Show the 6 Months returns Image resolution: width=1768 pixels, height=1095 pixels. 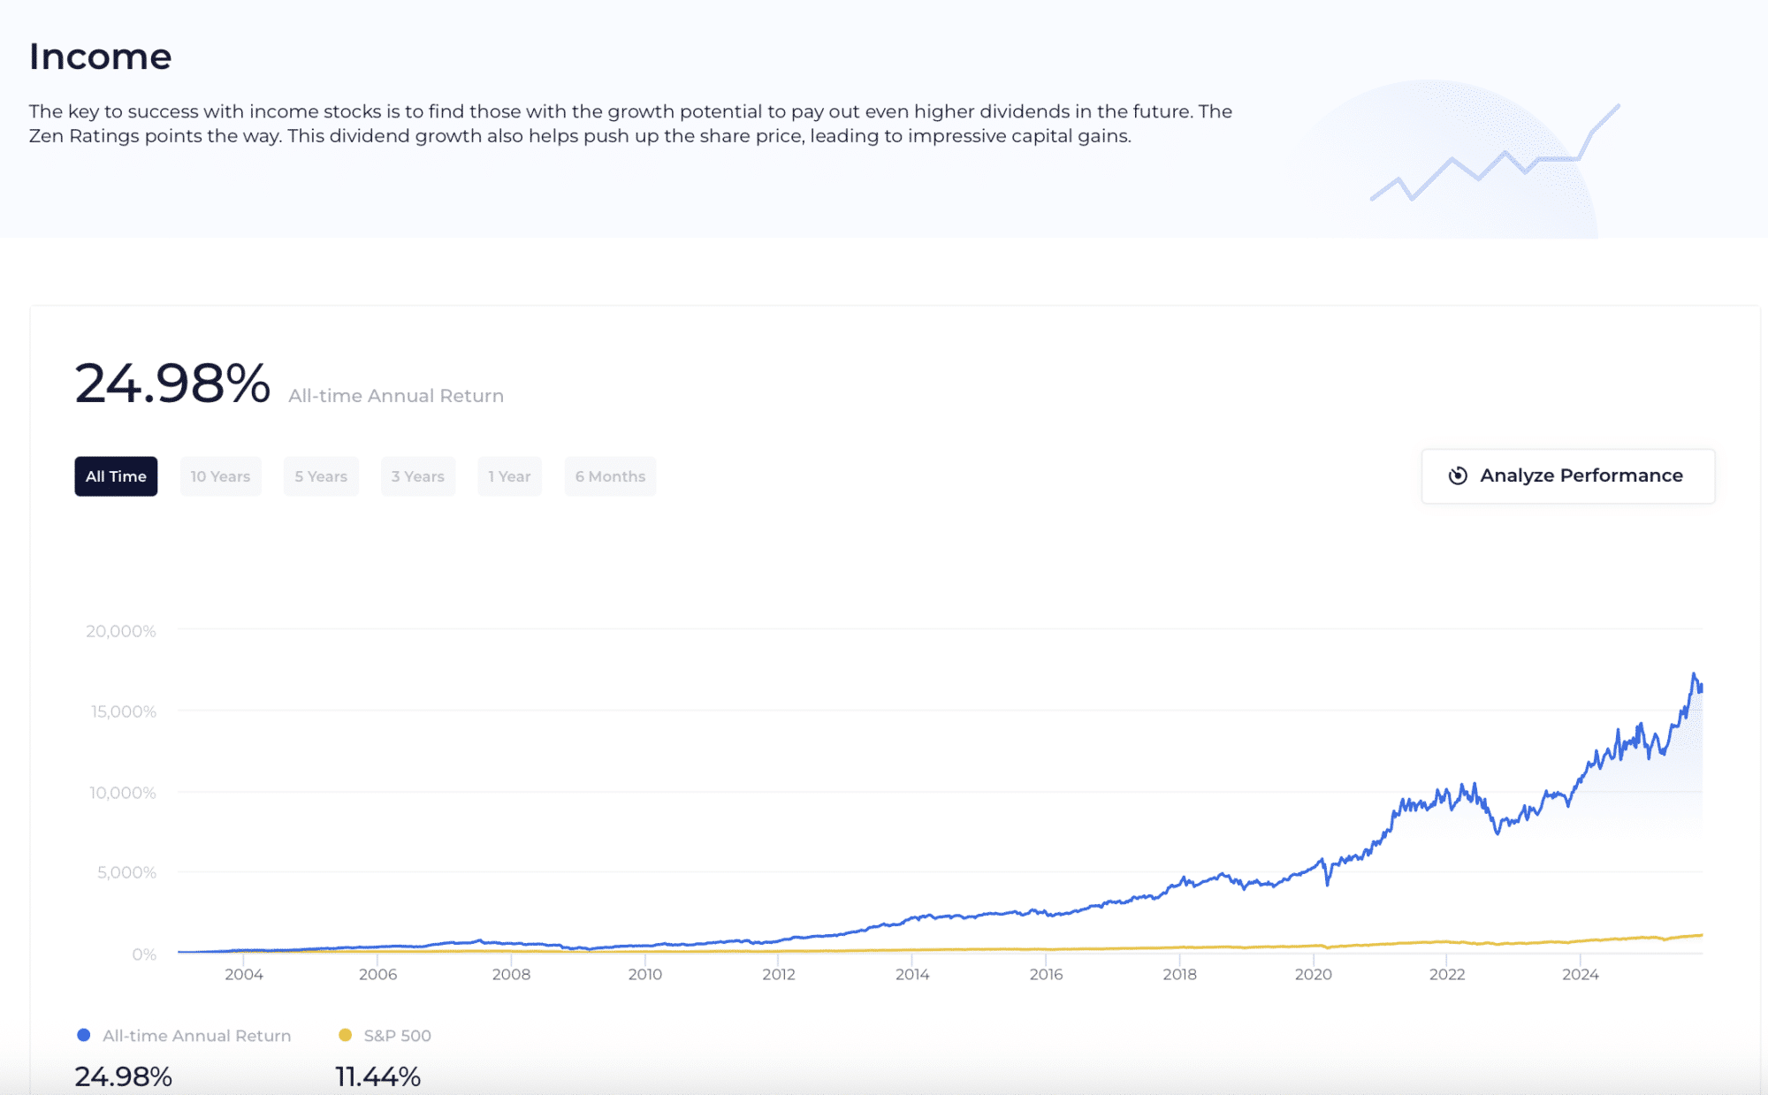[x=610, y=475]
